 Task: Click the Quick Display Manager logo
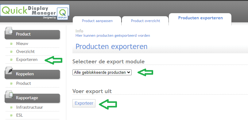(x=35, y=12)
